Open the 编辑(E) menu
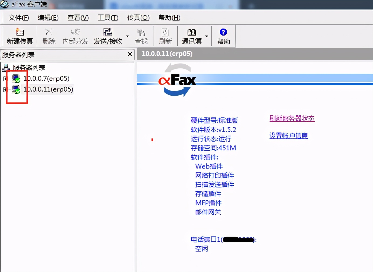The image size is (373, 272). tap(48, 18)
